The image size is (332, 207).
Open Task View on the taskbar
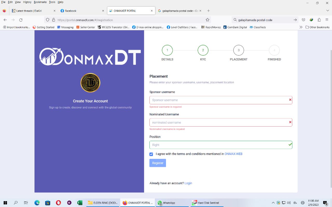26,203
